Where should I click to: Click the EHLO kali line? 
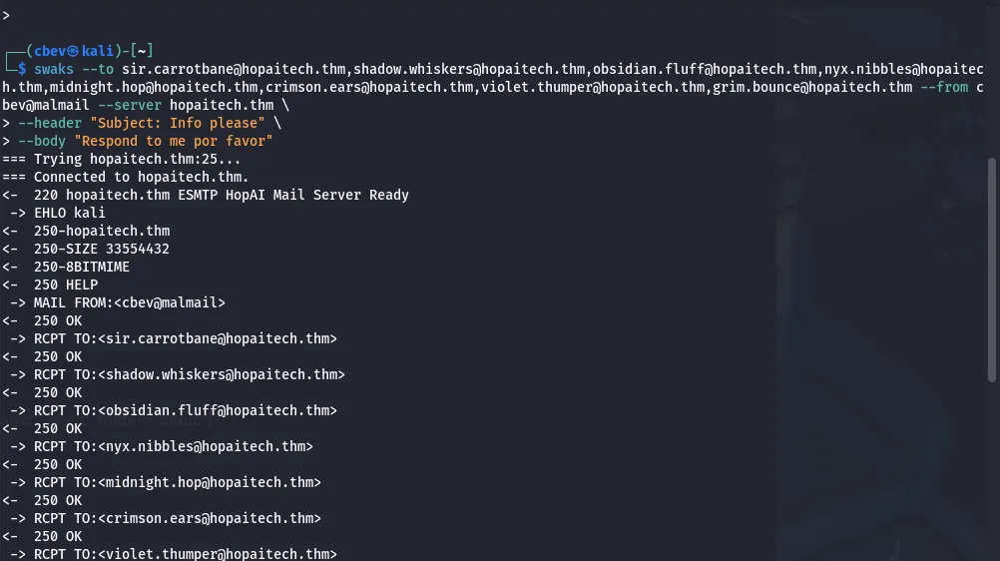[70, 213]
